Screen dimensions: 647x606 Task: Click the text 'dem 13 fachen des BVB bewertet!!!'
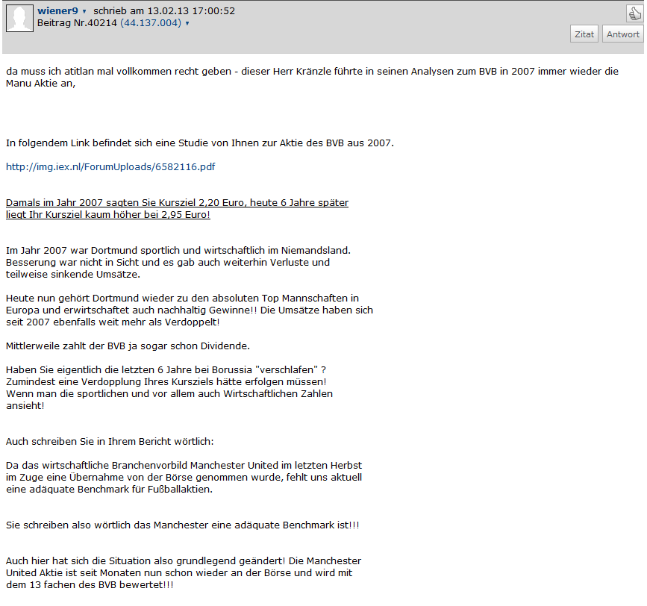pyautogui.click(x=90, y=585)
